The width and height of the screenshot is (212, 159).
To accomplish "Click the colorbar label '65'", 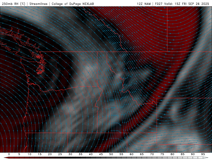I will point(142,154).
